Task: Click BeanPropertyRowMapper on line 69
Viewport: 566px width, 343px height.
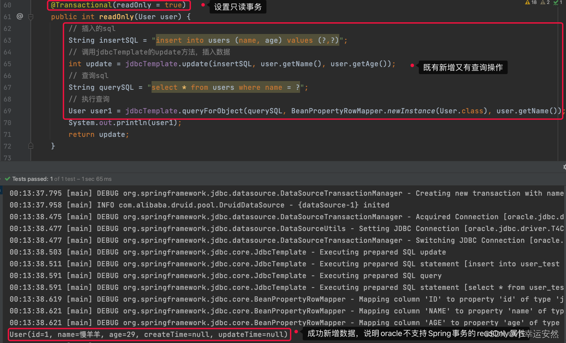Action: (337, 111)
